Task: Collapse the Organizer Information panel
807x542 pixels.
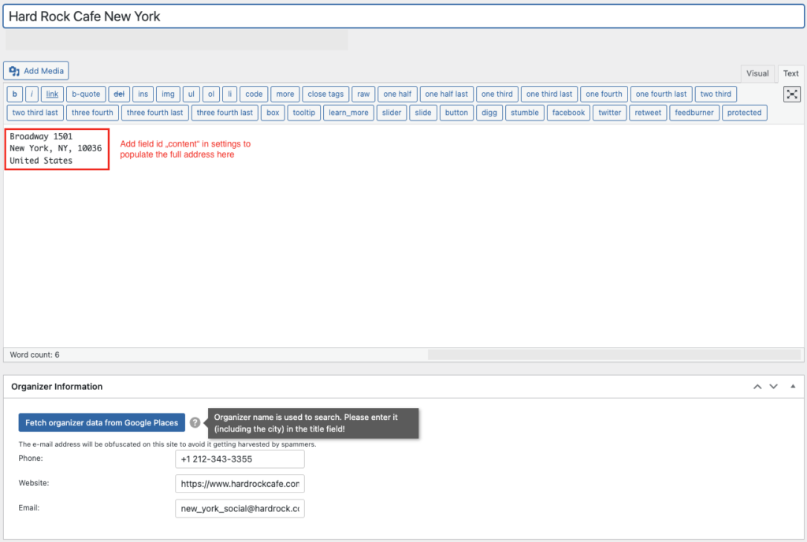Action: [793, 386]
